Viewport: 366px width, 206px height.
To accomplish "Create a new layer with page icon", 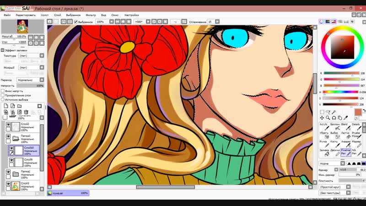I will click(6, 106).
